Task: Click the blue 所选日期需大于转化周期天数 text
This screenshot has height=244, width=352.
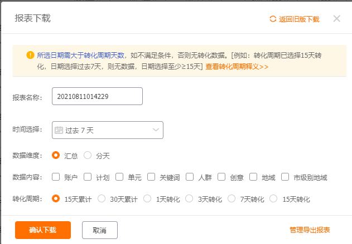Action: coord(80,55)
